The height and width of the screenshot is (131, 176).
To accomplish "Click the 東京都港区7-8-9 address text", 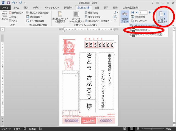I will coord(109,69).
